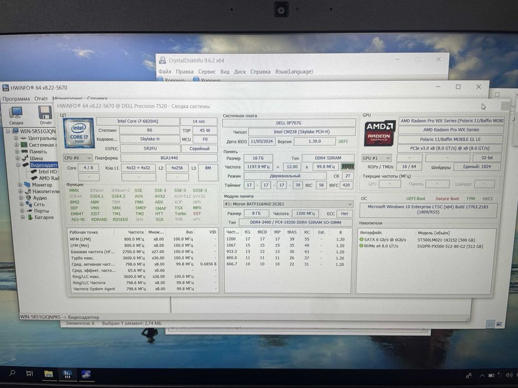Click the ST500LM021-1KJ152 [500 GB] drive entry
Screen dimensions: 518x388
pyautogui.click(x=446, y=240)
